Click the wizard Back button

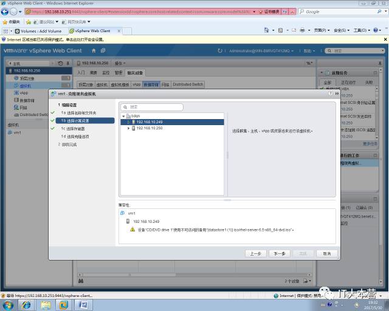coord(255,254)
